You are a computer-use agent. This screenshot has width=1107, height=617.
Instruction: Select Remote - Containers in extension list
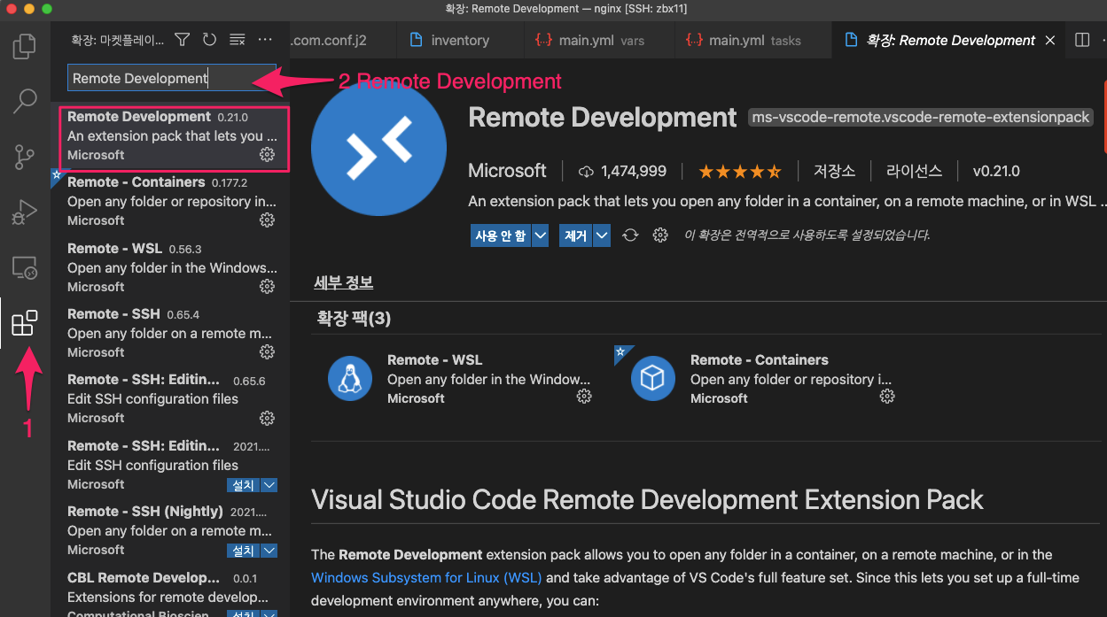(172, 201)
